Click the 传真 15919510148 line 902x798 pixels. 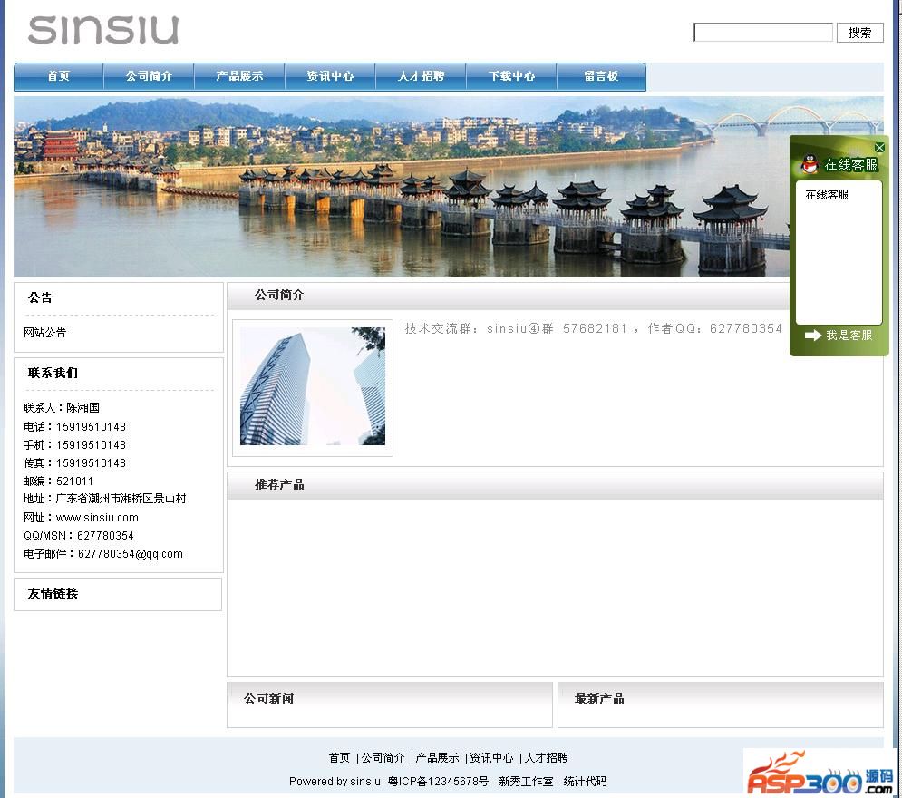(74, 463)
